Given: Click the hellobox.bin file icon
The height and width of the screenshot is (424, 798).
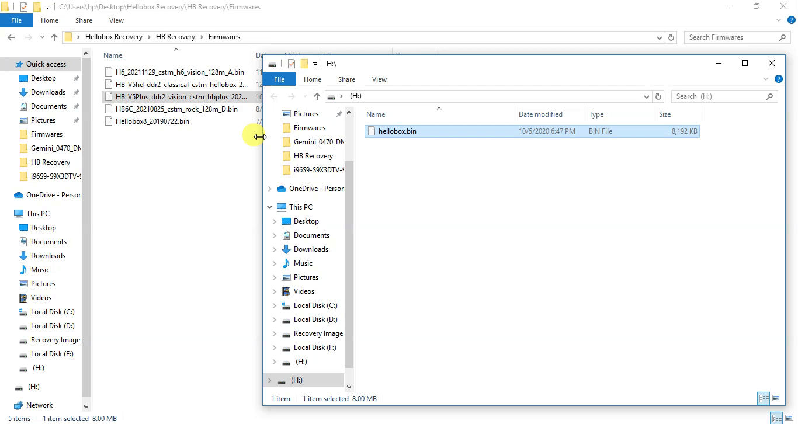Looking at the screenshot, I should coord(371,131).
